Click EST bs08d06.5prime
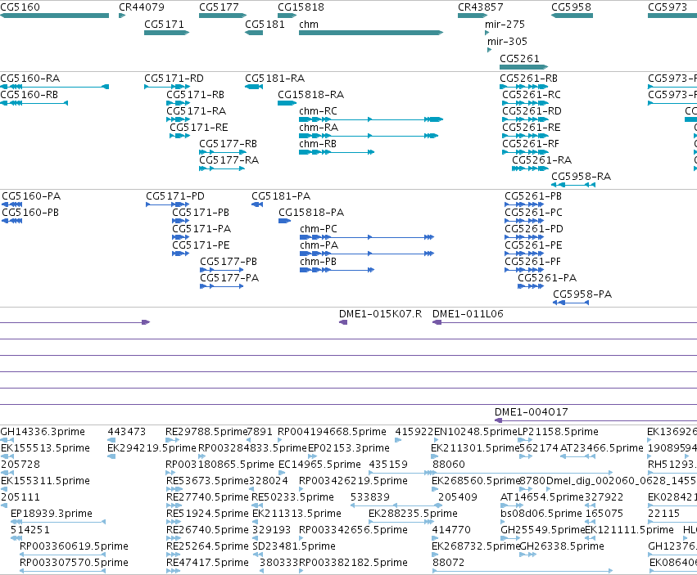 point(541,514)
